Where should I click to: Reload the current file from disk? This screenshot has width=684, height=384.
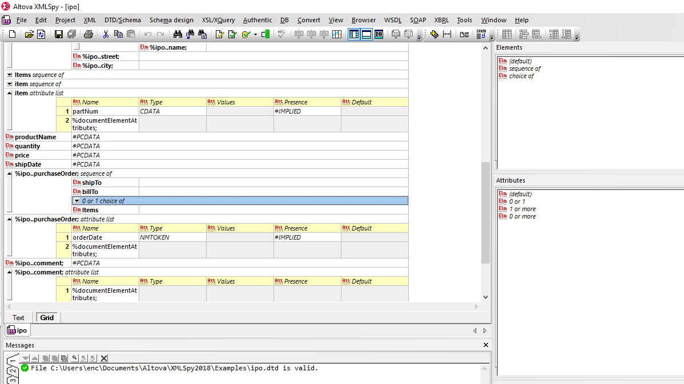(x=41, y=34)
